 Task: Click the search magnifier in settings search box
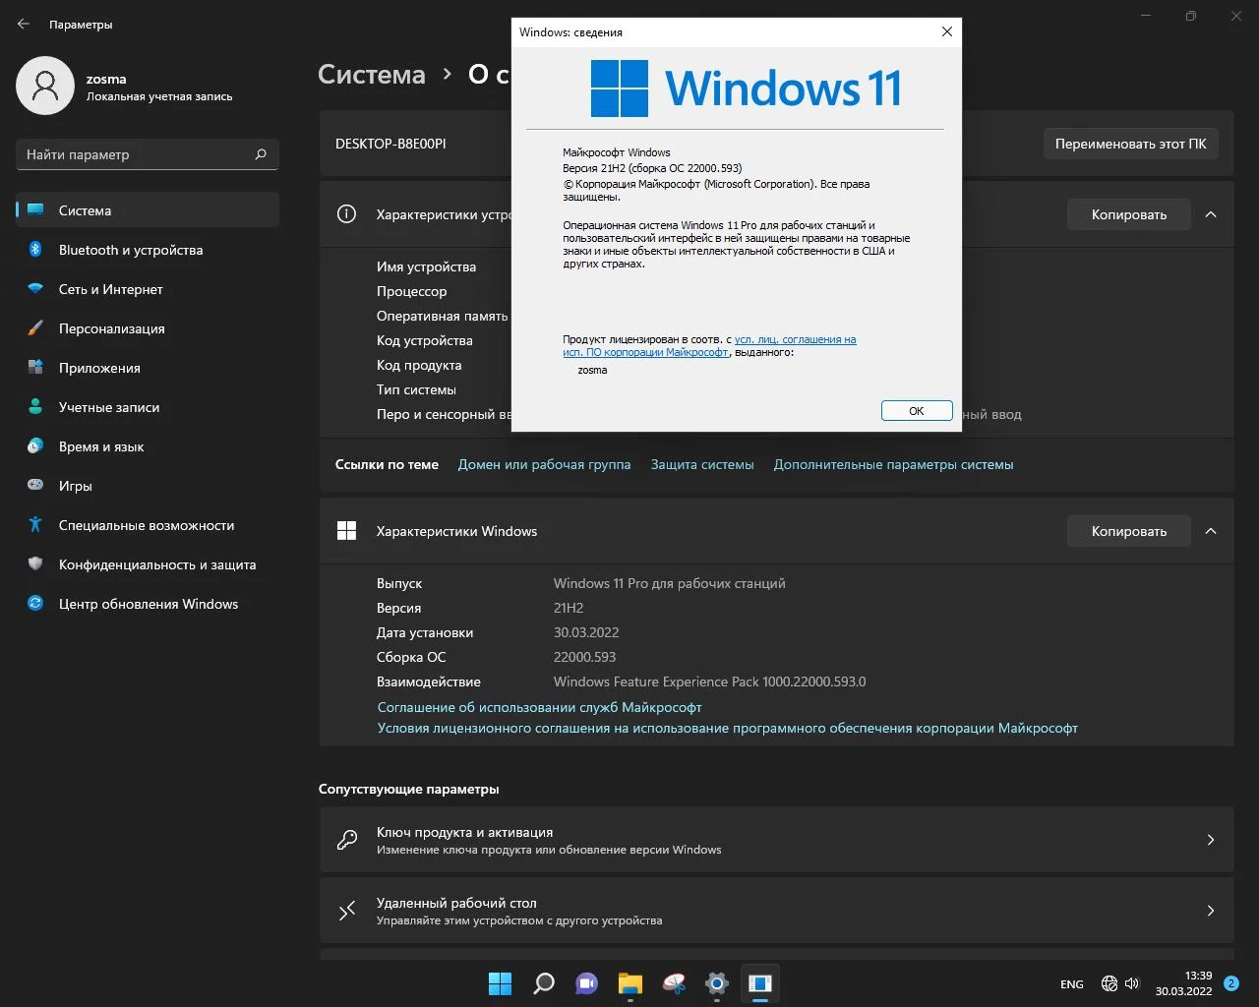click(x=261, y=154)
